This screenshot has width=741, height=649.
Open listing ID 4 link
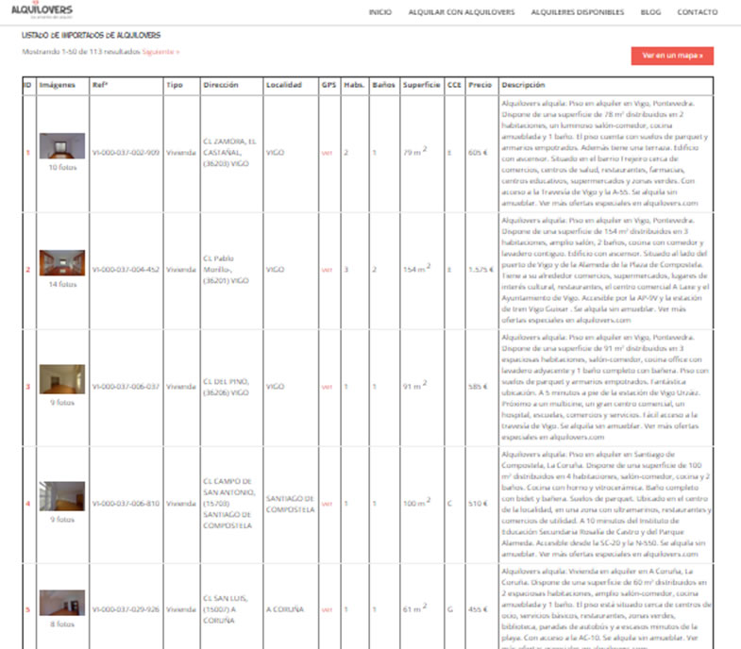28,504
